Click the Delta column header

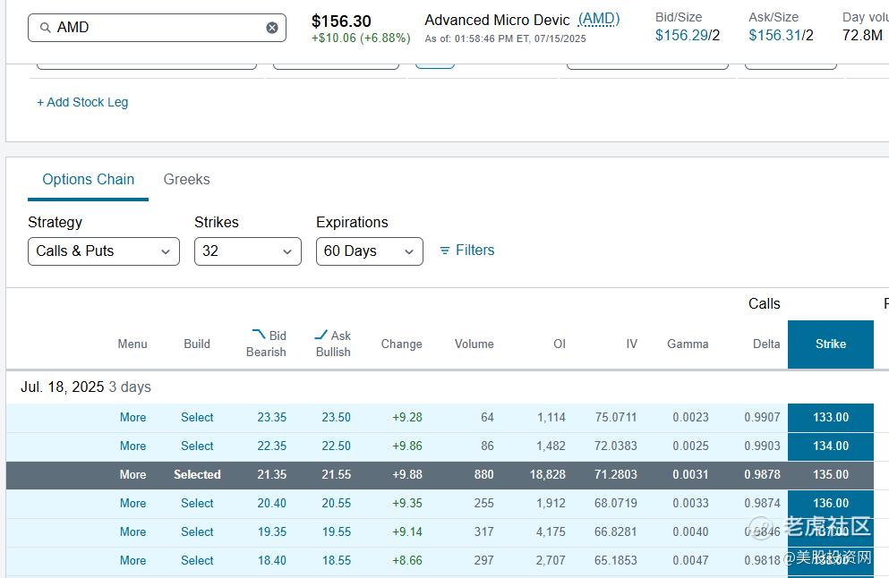766,344
